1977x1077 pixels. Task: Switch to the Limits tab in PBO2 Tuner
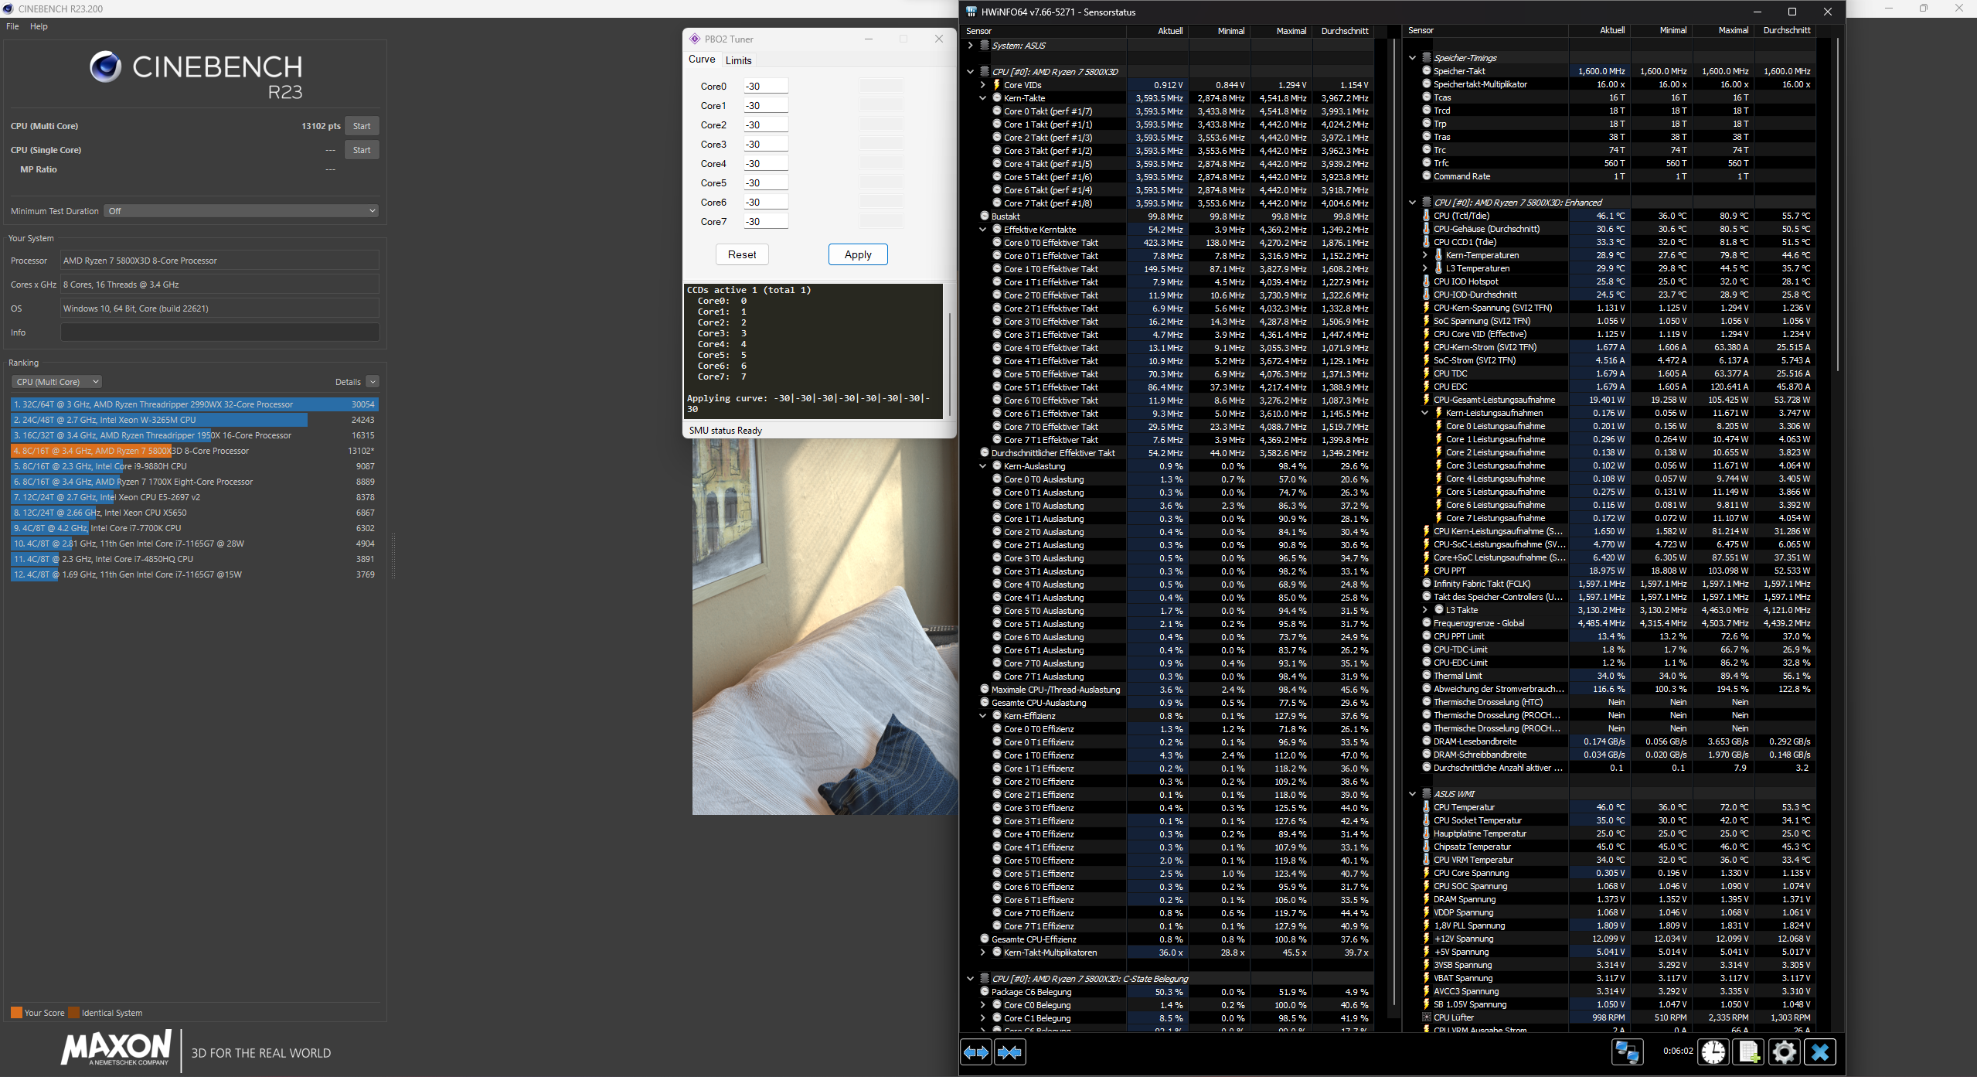point(738,60)
